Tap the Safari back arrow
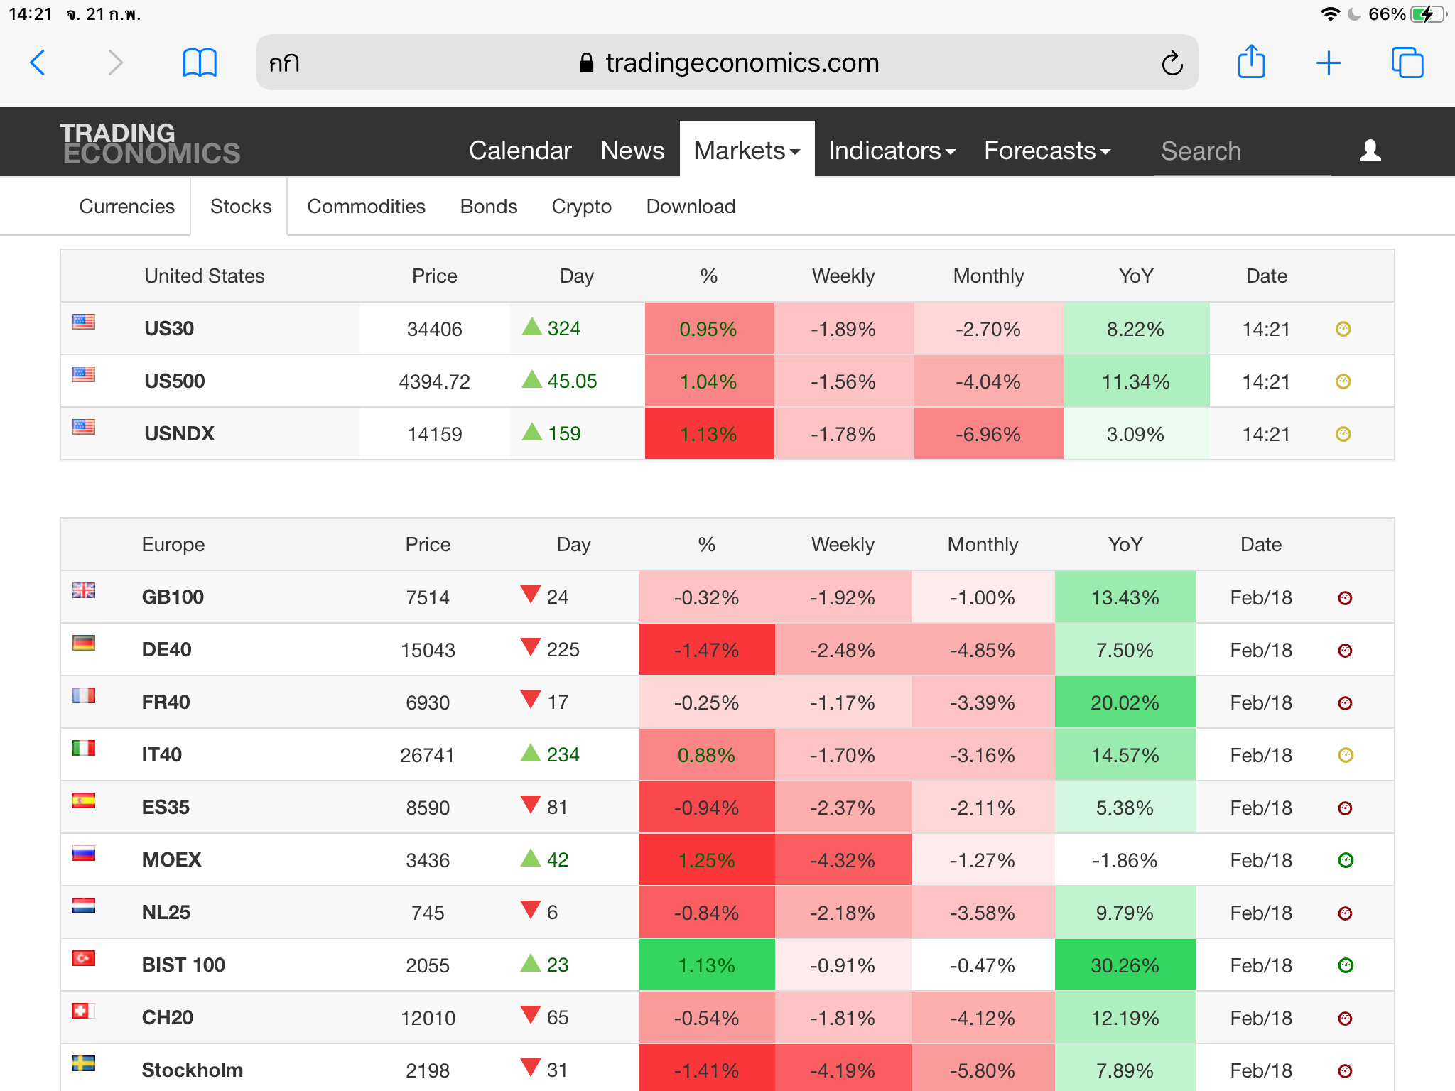The width and height of the screenshot is (1455, 1091). click(x=38, y=63)
